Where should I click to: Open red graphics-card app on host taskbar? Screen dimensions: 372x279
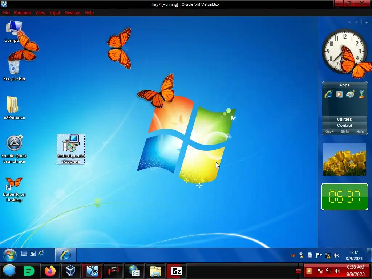[113, 271]
